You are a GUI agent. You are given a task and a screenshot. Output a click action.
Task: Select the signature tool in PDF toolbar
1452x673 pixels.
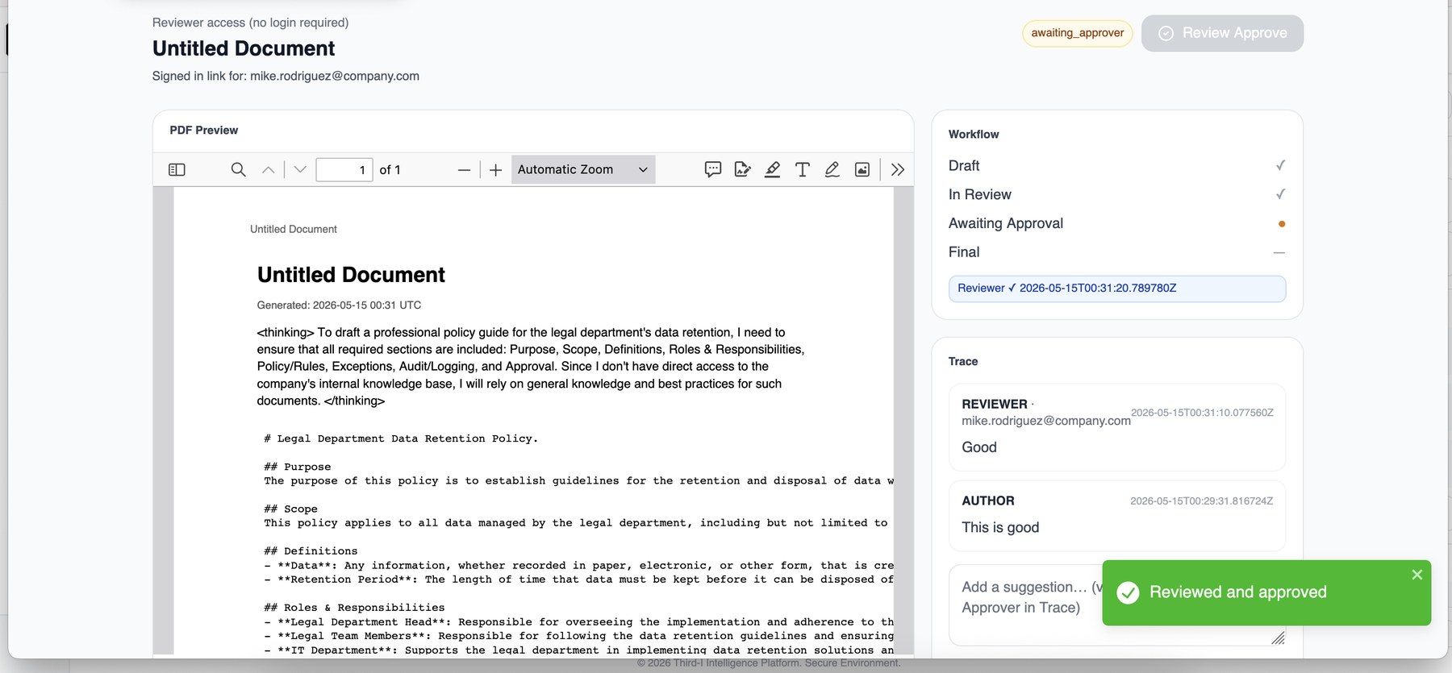[742, 169]
